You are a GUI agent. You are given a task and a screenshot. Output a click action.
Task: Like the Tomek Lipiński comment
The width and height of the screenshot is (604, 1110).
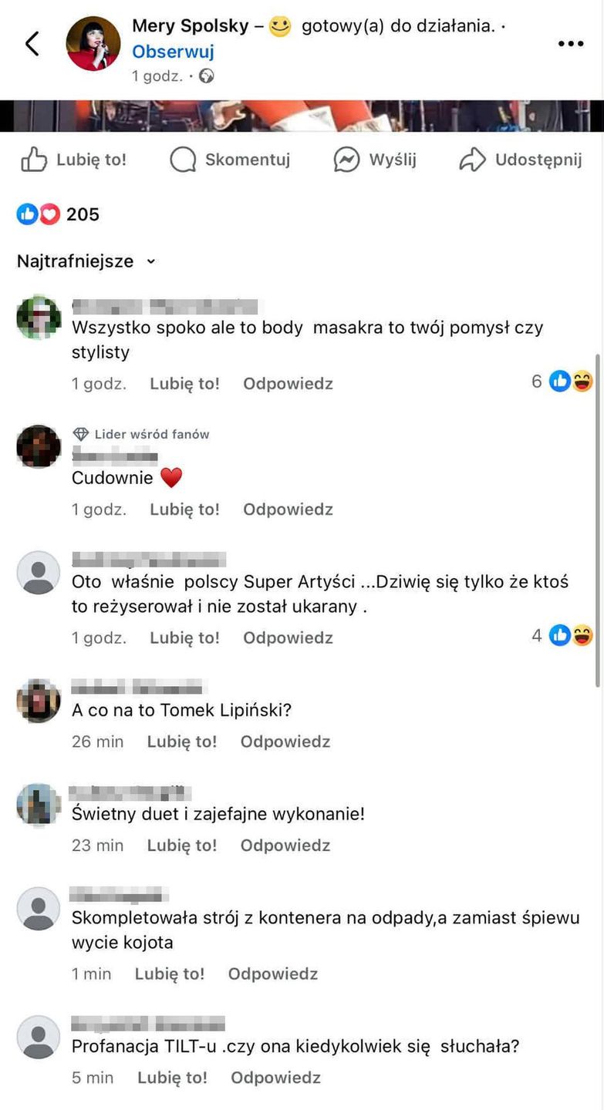pos(182,742)
